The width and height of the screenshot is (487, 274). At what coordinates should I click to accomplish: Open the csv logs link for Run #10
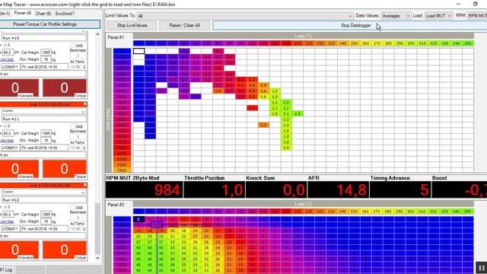[7, 59]
